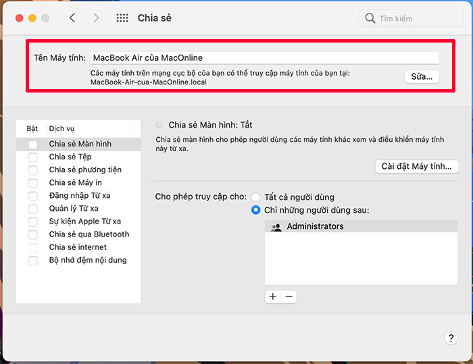Toggle the Chia sẻ internet checkbox
This screenshot has width=473, height=364.
click(33, 248)
